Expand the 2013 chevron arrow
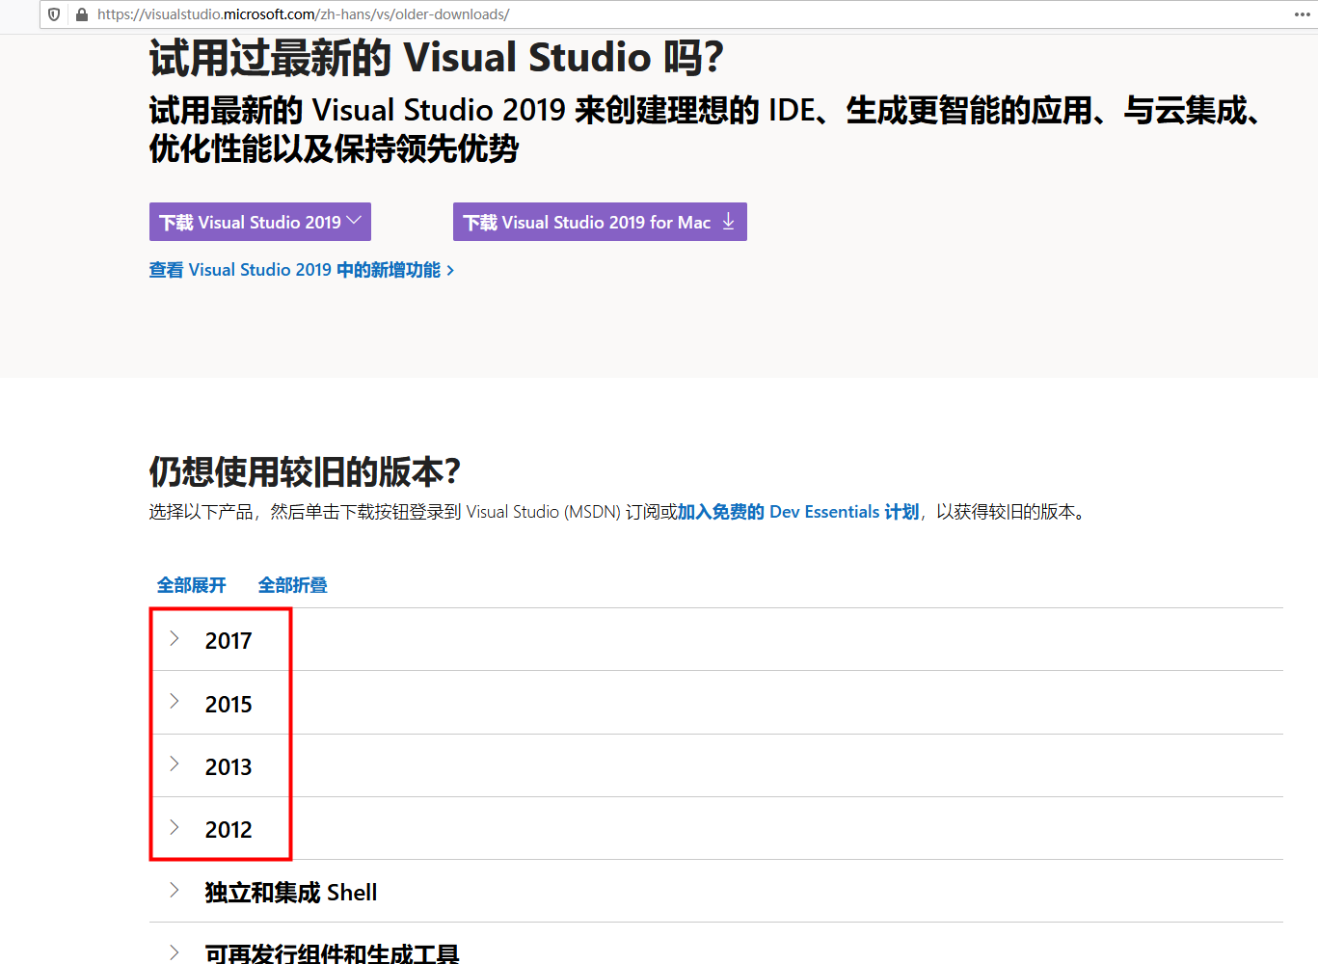Image resolution: width=1318 pixels, height=964 pixels. pyautogui.click(x=175, y=763)
